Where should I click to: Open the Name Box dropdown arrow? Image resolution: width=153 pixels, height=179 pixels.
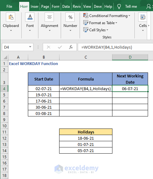pos(30,47)
